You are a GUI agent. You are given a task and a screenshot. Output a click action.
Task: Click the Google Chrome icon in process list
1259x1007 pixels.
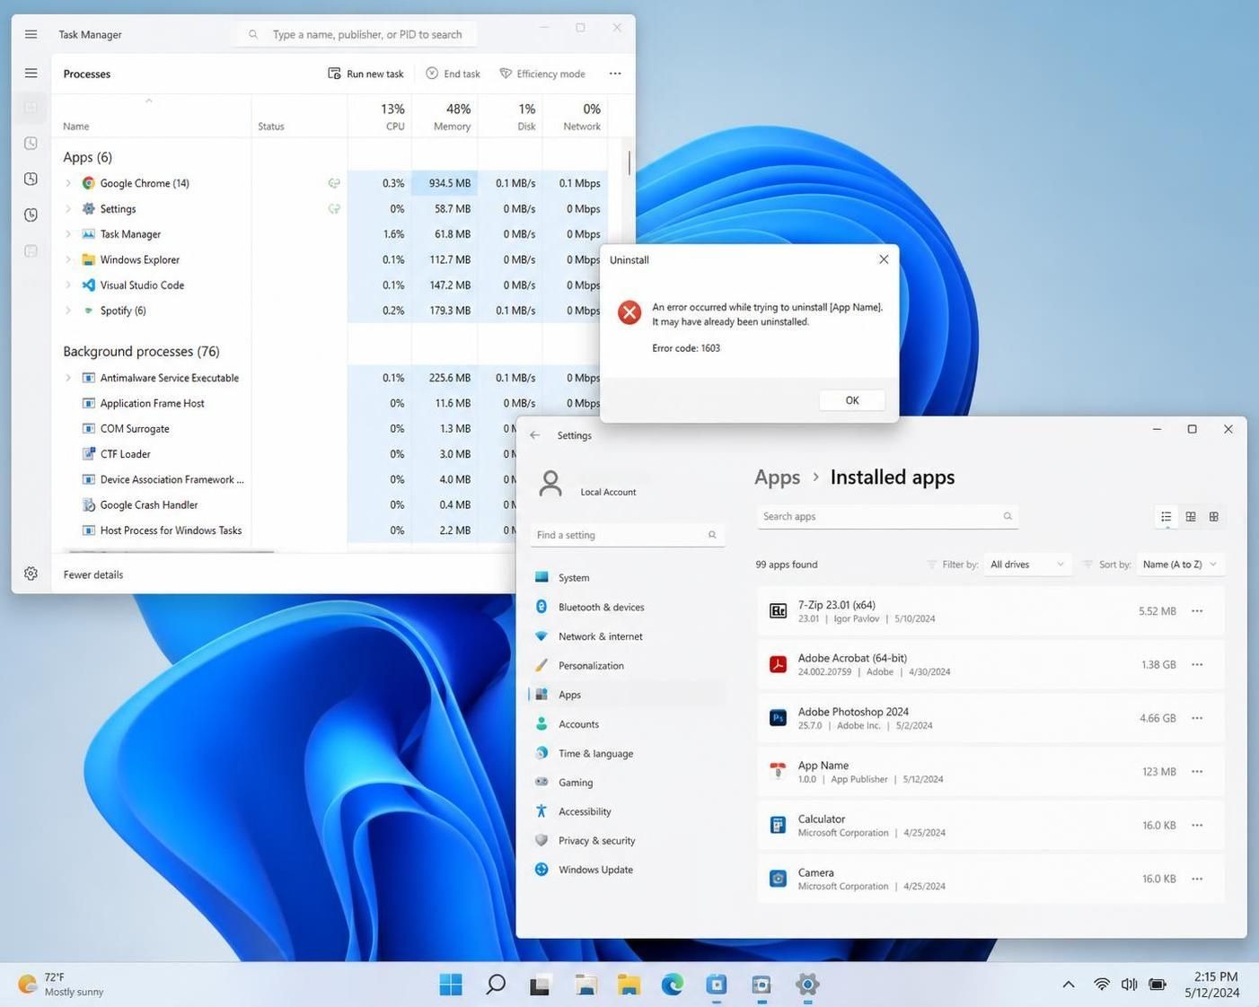pyautogui.click(x=88, y=183)
